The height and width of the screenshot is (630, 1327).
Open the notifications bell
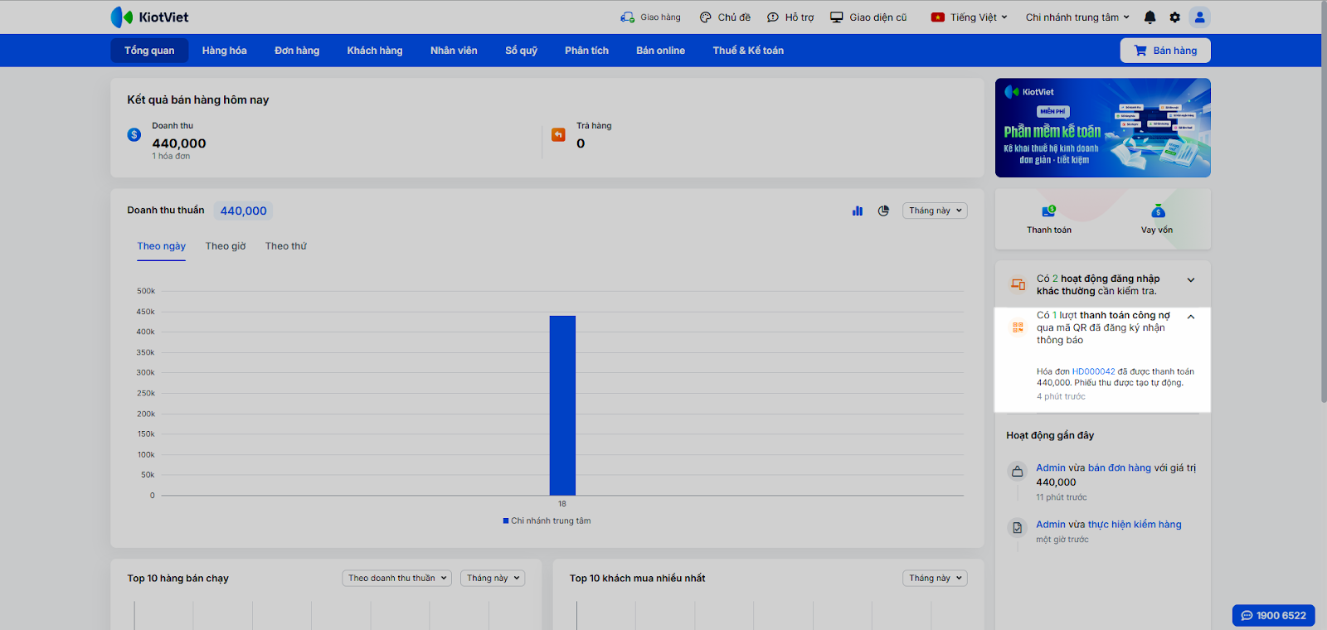pyautogui.click(x=1150, y=17)
